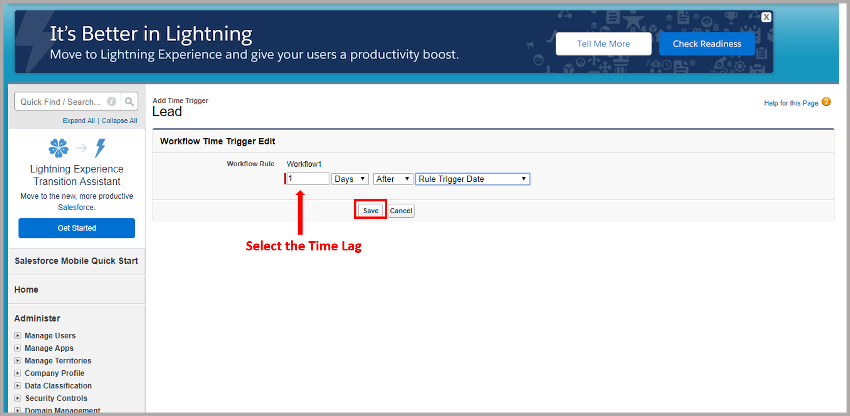Click the time lag number field
Screen dimensions: 850x416
[x=308, y=179]
